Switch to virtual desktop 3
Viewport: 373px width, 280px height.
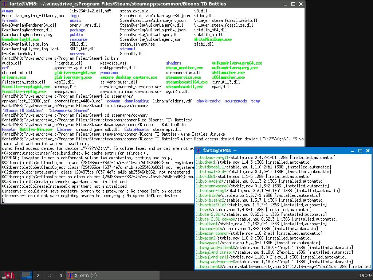point(49,276)
